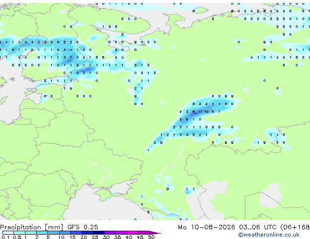Click the 0.5 legend scale label
The image size is (310, 239).
pos(17,237)
